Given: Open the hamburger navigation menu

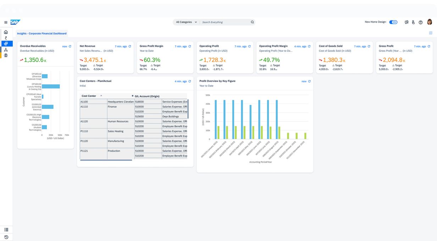Looking at the screenshot, I should [6, 22].
